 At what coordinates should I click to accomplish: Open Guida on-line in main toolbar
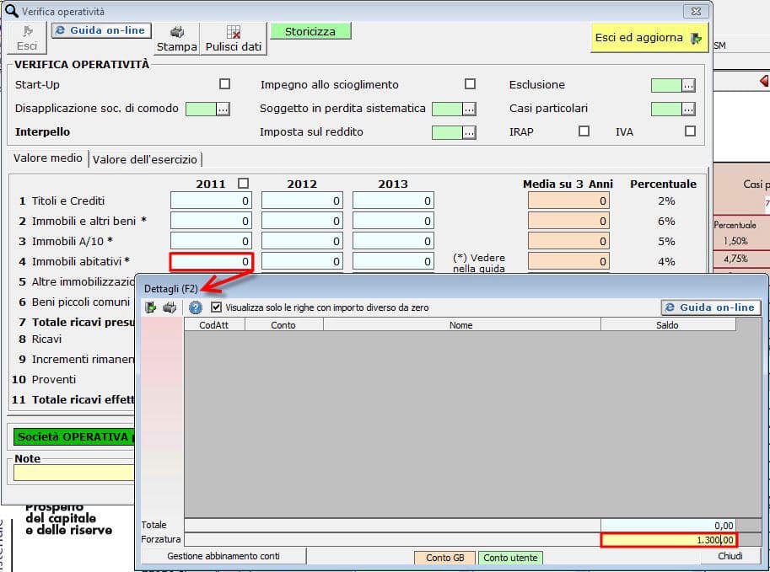point(100,30)
